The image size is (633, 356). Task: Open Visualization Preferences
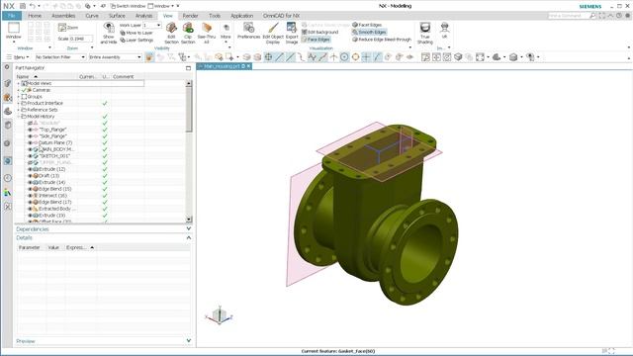click(x=248, y=31)
